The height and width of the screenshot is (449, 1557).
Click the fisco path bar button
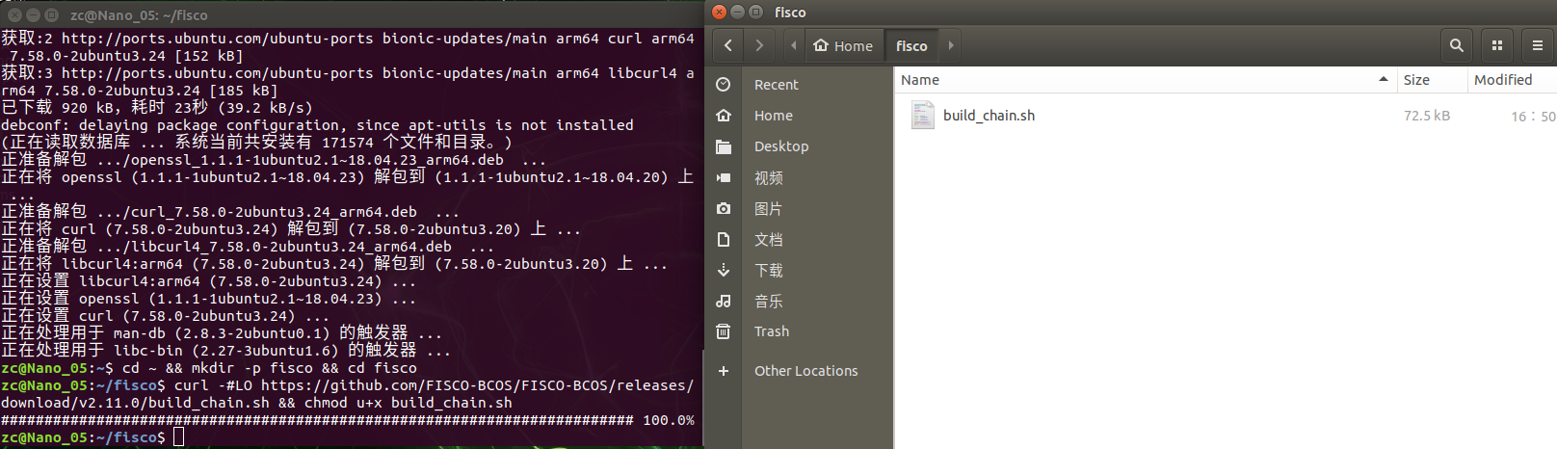point(911,45)
